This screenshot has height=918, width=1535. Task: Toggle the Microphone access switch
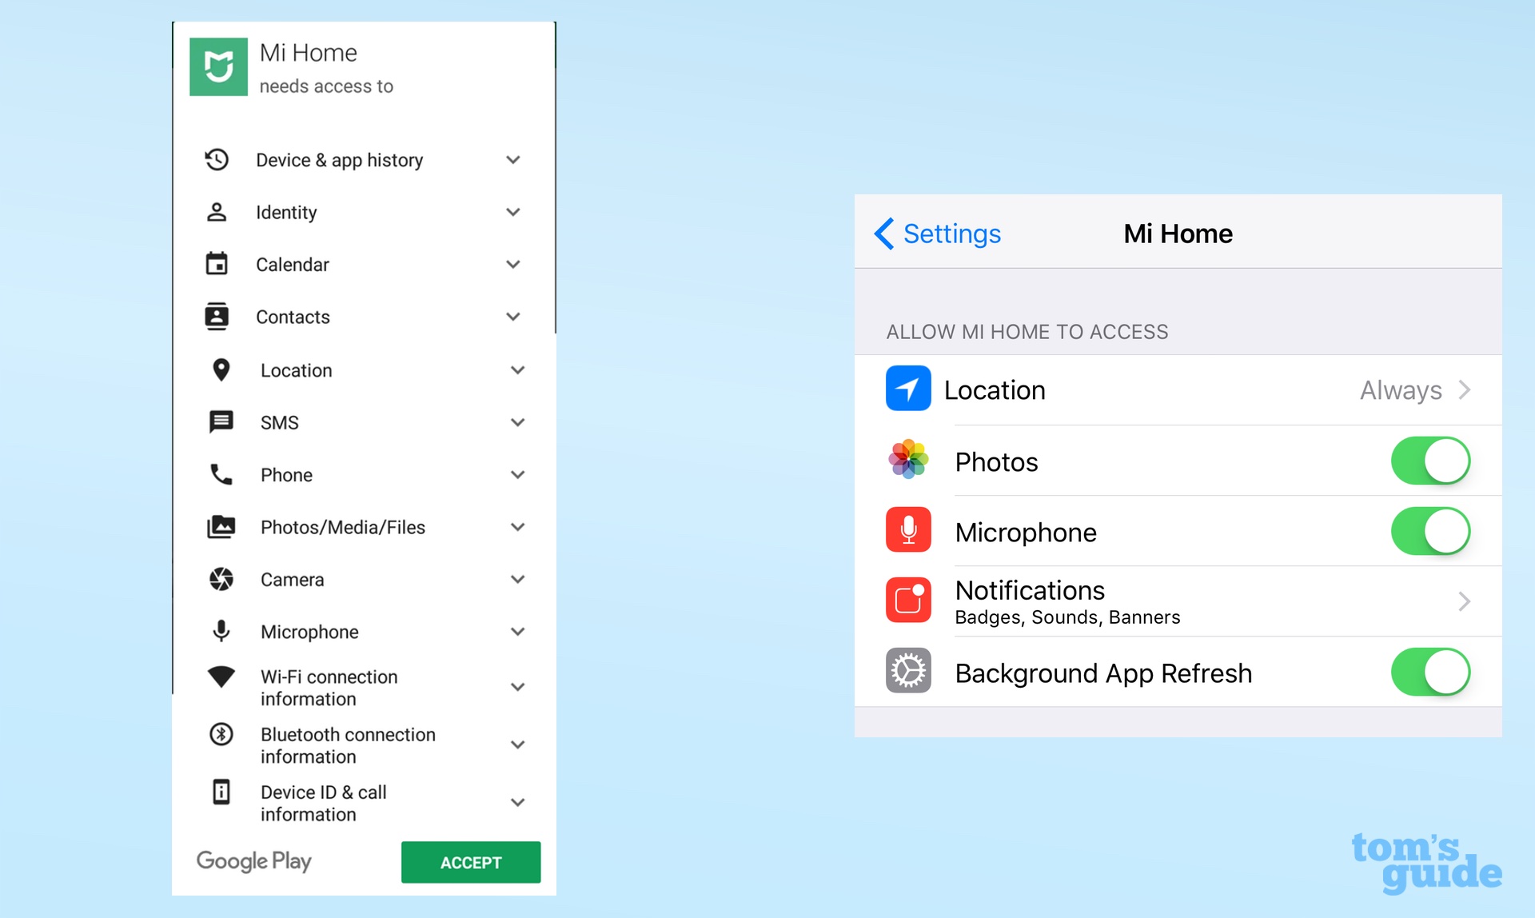(1430, 532)
